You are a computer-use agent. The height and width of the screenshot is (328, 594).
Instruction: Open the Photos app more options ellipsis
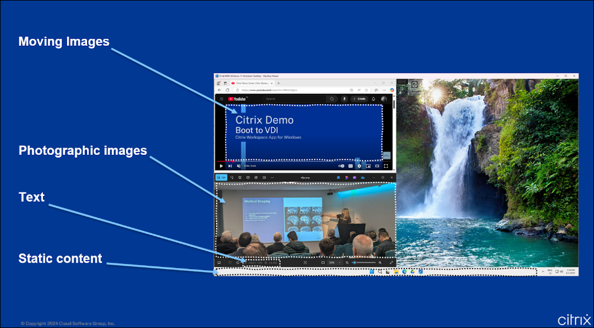click(x=273, y=178)
